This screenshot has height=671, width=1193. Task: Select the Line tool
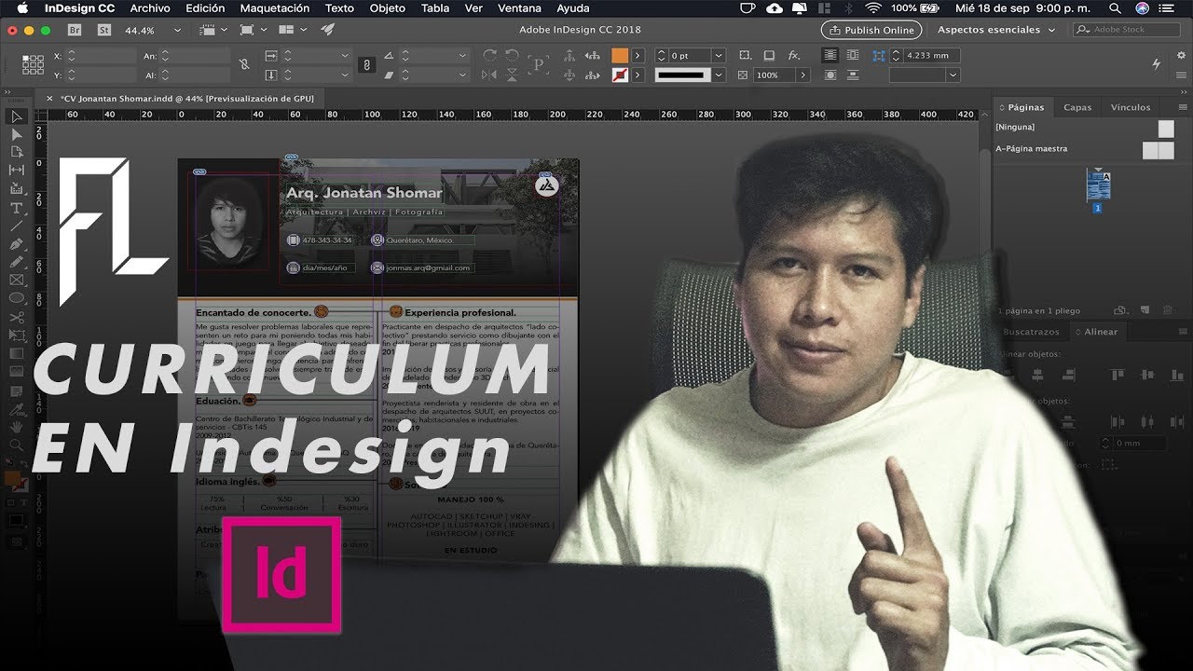click(x=17, y=226)
